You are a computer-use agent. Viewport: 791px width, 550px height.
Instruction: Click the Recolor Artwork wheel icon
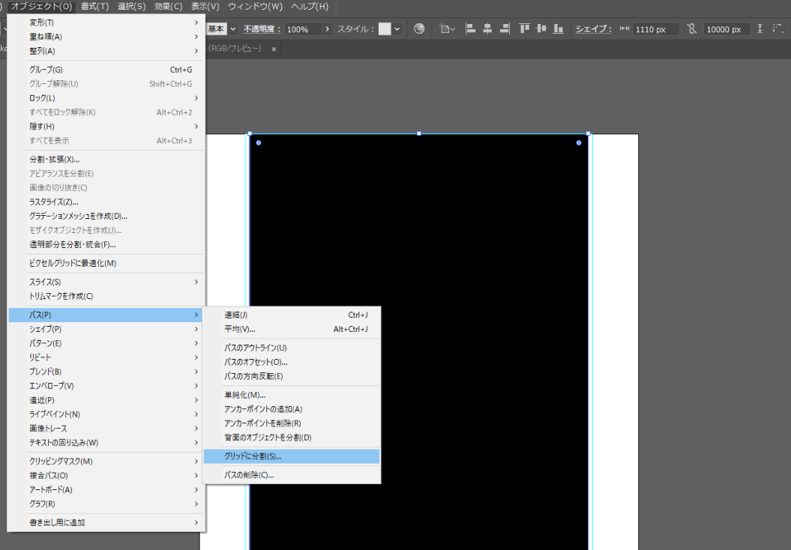418,28
